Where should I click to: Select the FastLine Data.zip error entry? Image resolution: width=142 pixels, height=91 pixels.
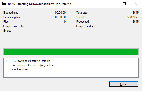(x=31, y=61)
